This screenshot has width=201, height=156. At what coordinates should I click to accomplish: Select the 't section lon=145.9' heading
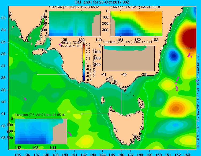[x=127, y=42]
